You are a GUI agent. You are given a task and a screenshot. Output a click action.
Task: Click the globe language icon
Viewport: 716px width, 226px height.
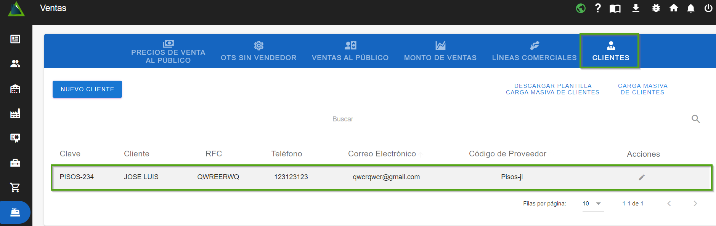pyautogui.click(x=581, y=8)
